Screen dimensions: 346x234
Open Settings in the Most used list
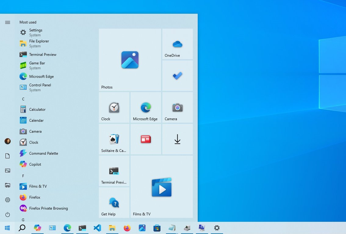(56, 32)
